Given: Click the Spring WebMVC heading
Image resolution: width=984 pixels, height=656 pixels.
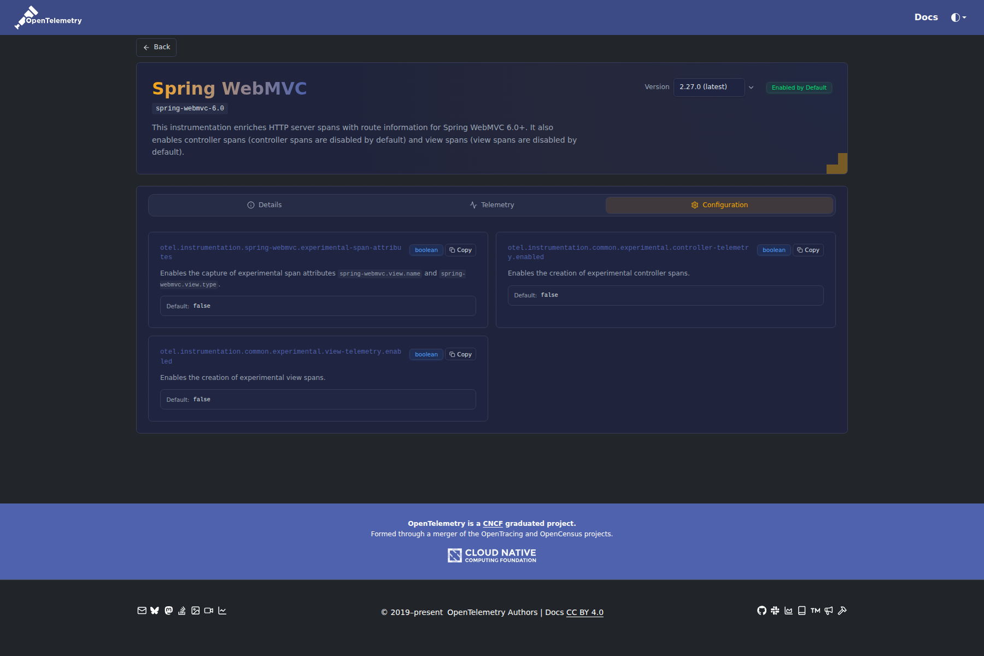Looking at the screenshot, I should point(230,89).
